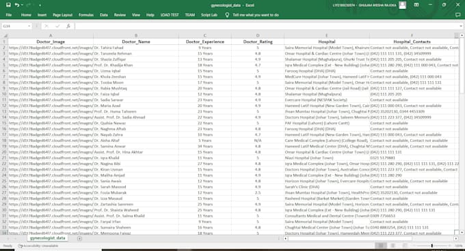465x251 pixels.
Task: Select the Doctor_Name header cell
Action: point(136,42)
